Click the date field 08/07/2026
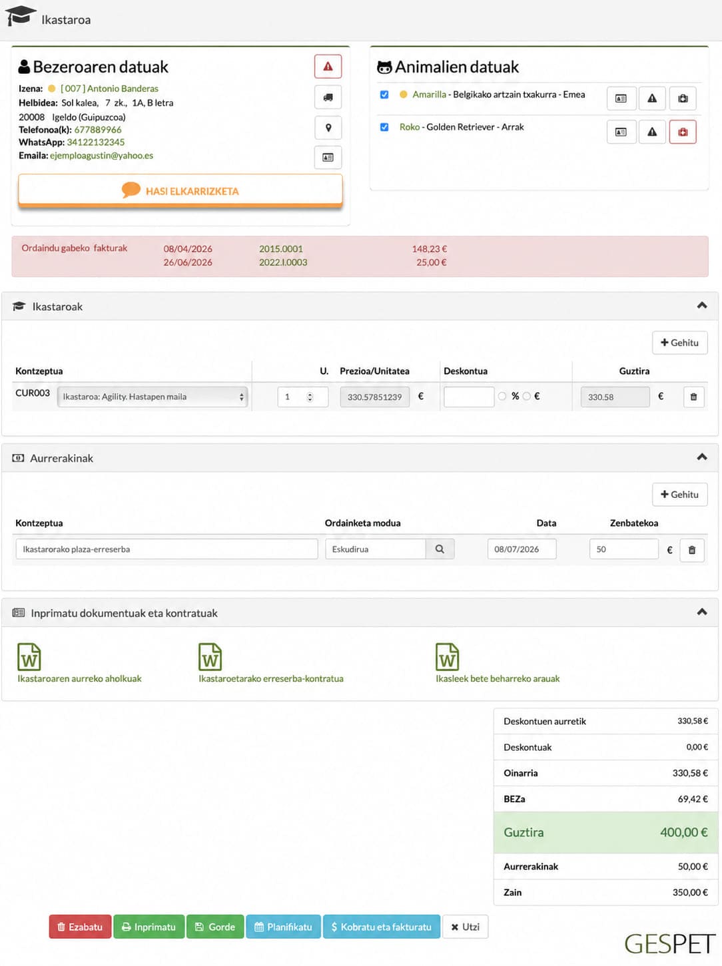This screenshot has width=722, height=966. [522, 549]
